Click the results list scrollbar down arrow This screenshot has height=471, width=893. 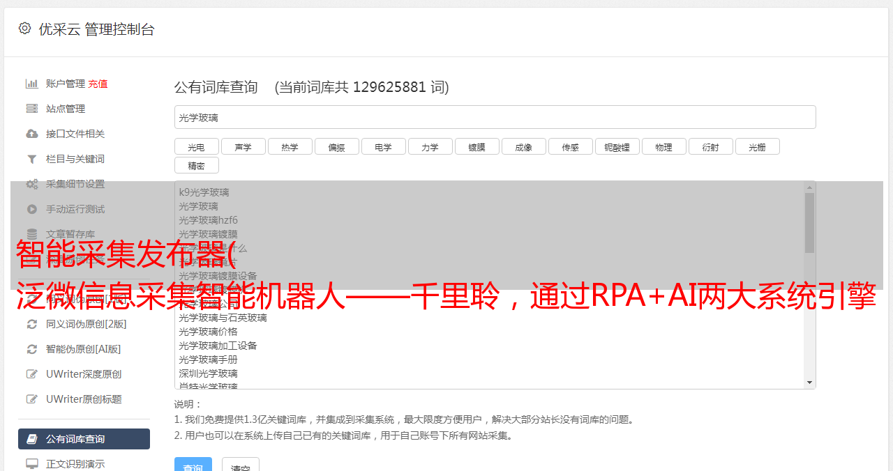pos(809,383)
